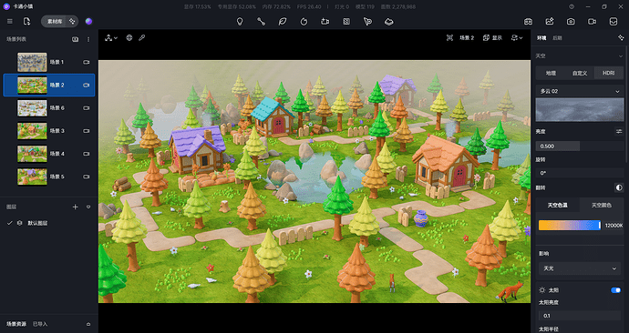This screenshot has height=333, width=629.
Task: Switch to the 环境 tab
Action: pyautogui.click(x=541, y=38)
